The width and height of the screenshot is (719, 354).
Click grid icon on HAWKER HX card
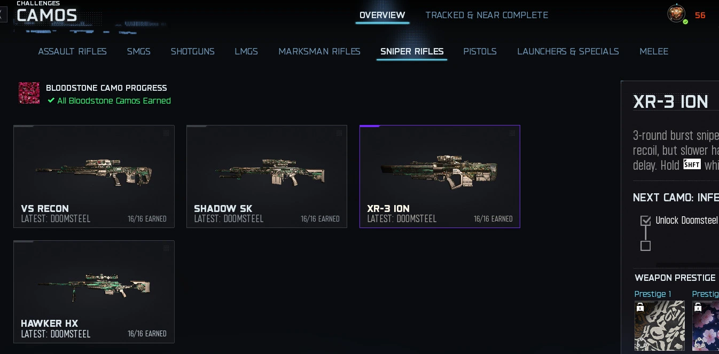point(166,248)
